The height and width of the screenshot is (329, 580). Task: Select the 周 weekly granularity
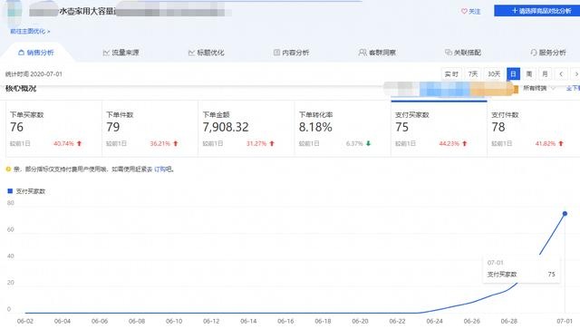pyautogui.click(x=529, y=74)
